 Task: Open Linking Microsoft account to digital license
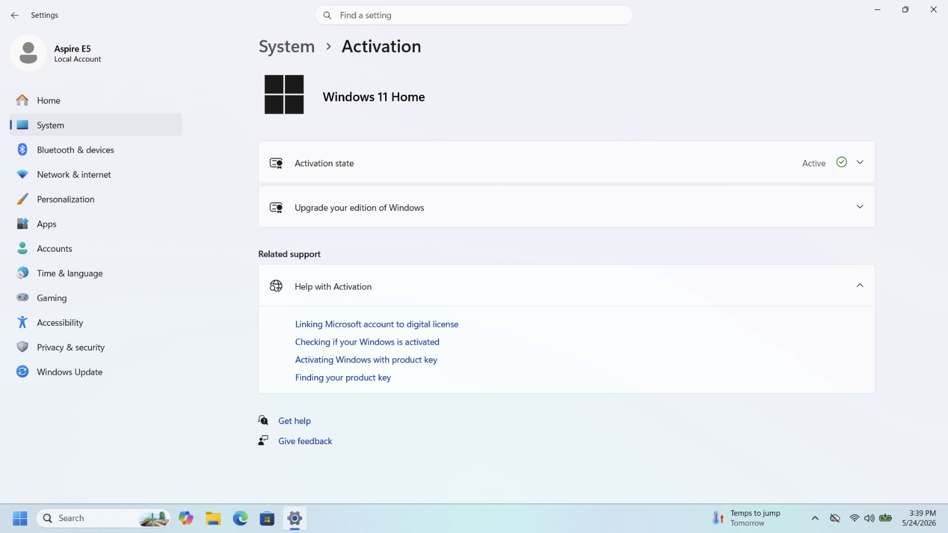[x=377, y=324]
